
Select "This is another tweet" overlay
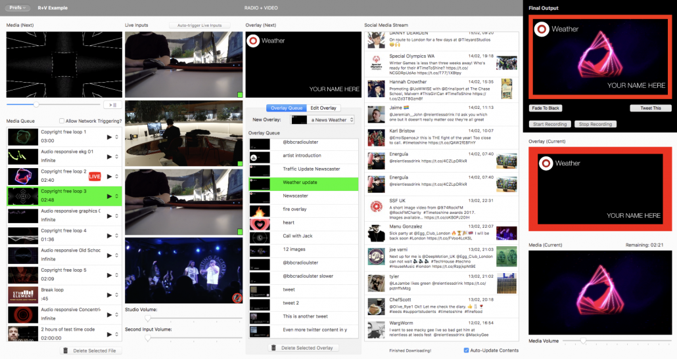[304, 318]
